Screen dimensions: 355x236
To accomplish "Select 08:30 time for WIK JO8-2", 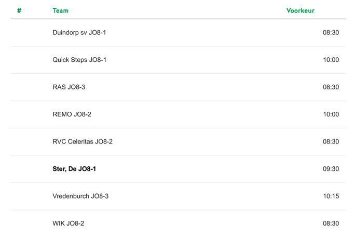I will pyautogui.click(x=331, y=224).
